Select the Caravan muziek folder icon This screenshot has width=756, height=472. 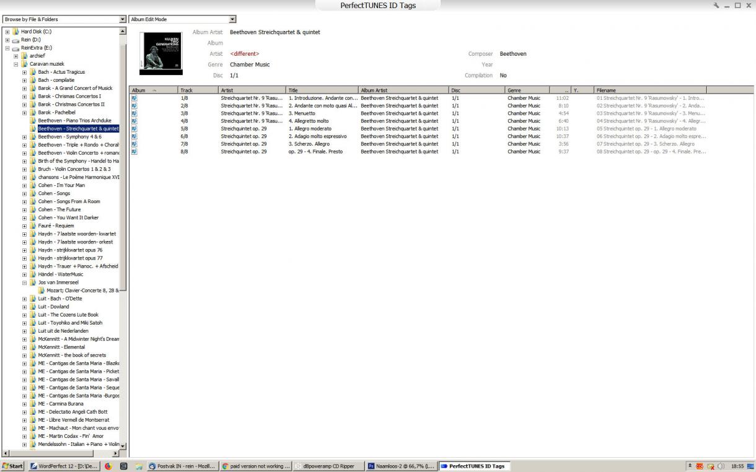[25, 64]
